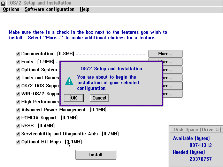
Task: Toggle the Tools and Games checkbox
Action: [x=18, y=78]
